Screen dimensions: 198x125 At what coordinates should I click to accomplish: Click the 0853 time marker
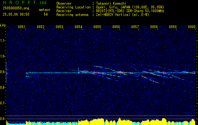(59, 27)
